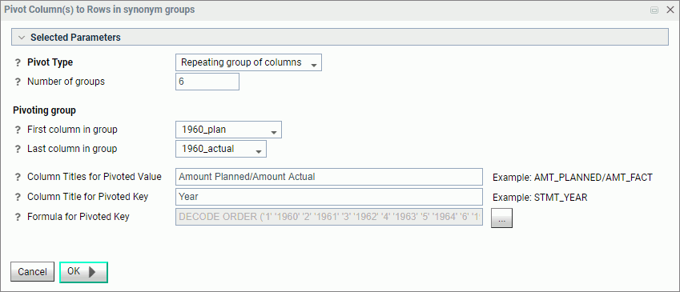Expand the Last column in group dropdown
The height and width of the screenshot is (292, 680).
tap(221, 149)
